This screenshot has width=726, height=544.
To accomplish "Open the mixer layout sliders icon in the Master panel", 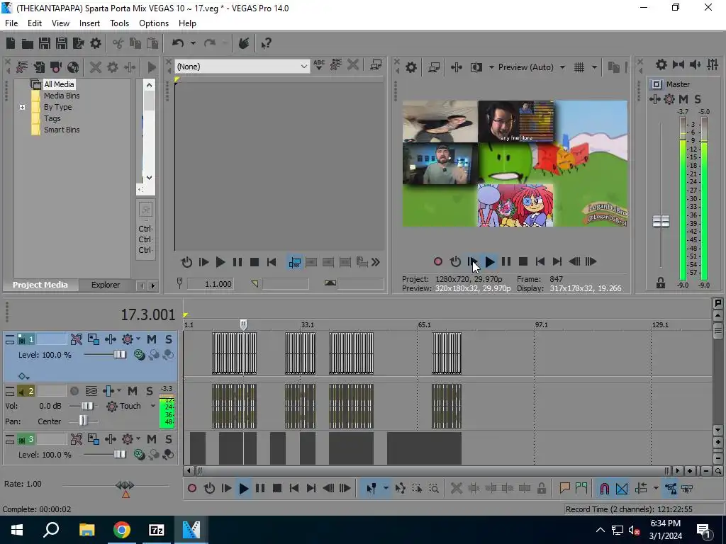I will [x=713, y=64].
